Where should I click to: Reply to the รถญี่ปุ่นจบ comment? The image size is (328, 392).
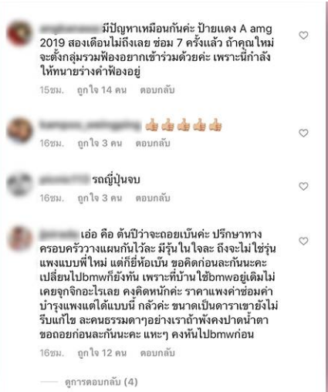pyautogui.click(x=153, y=198)
